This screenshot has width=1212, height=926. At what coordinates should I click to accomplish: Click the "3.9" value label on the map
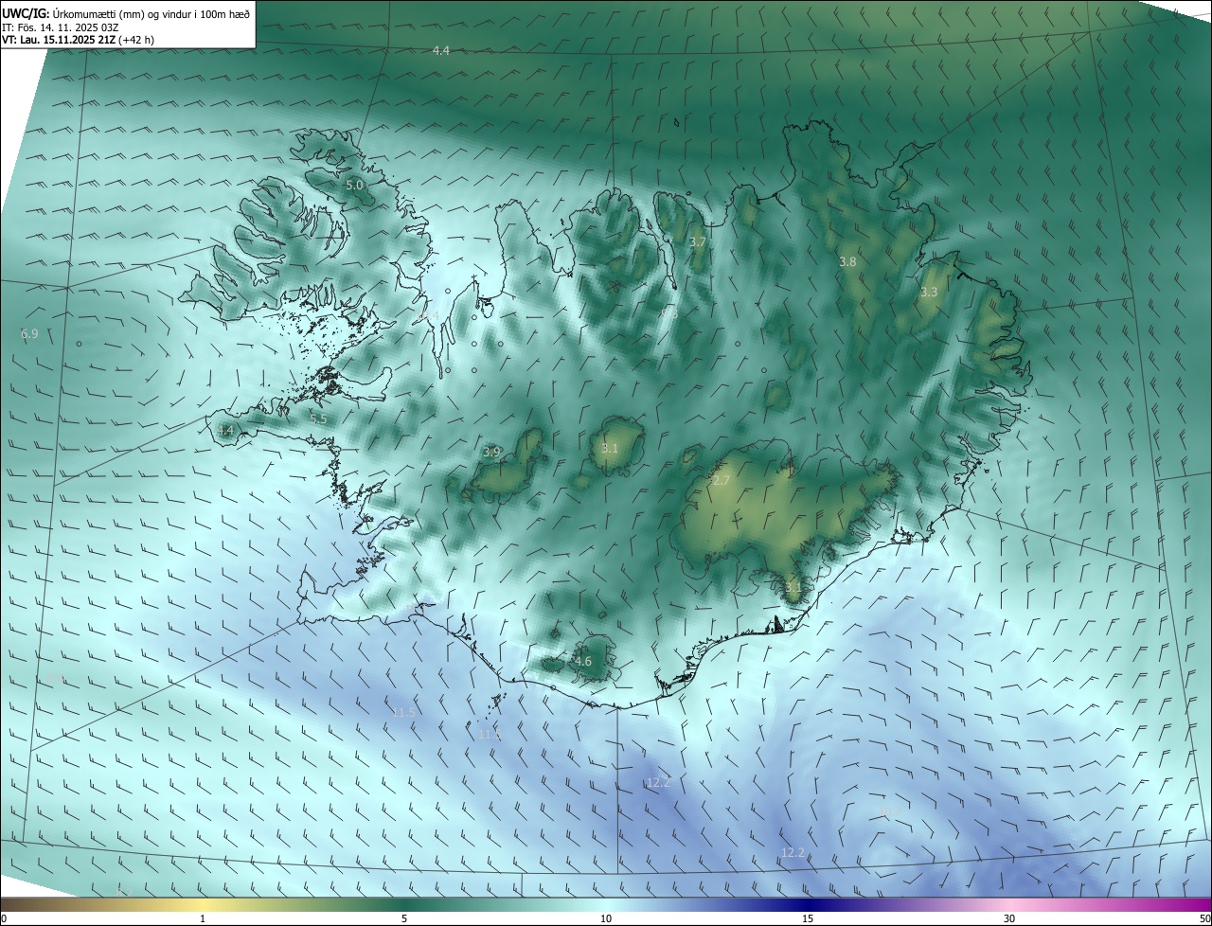pyautogui.click(x=491, y=453)
